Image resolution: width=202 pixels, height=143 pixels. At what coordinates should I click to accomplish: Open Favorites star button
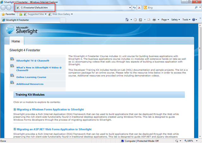coord(9,14)
